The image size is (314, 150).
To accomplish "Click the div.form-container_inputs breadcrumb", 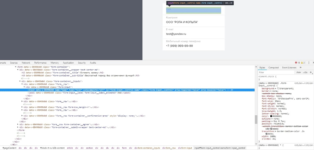I will [x=147, y=148].
